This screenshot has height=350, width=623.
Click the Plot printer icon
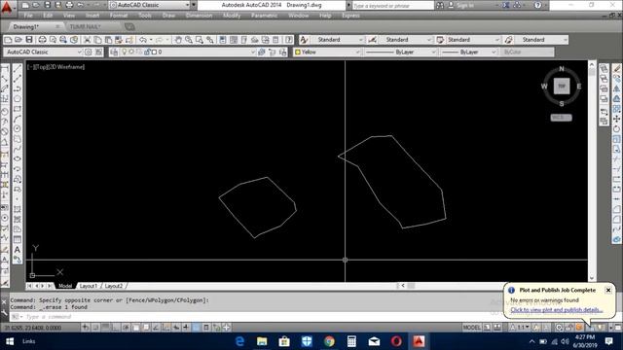[42, 40]
